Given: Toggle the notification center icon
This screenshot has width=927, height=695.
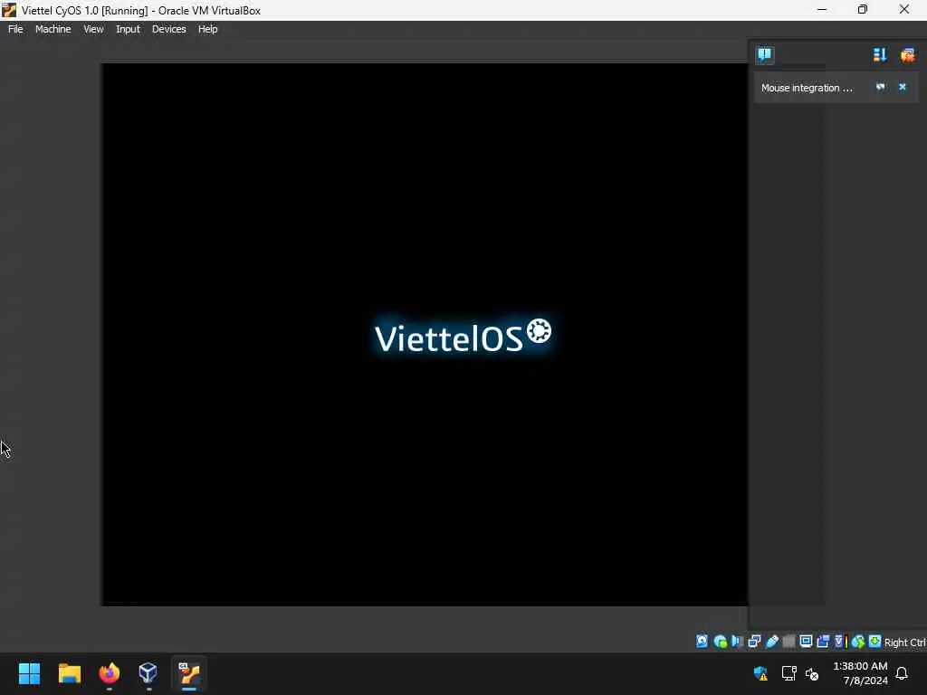Looking at the screenshot, I should 764,55.
